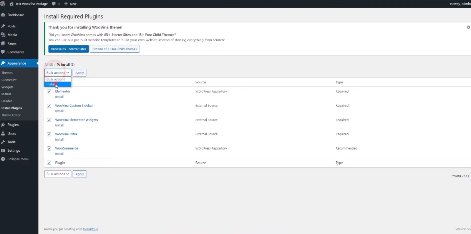The width and height of the screenshot is (471, 234).
Task: Open the WooVina Custom Sidebar plugin link
Action: coord(74,106)
